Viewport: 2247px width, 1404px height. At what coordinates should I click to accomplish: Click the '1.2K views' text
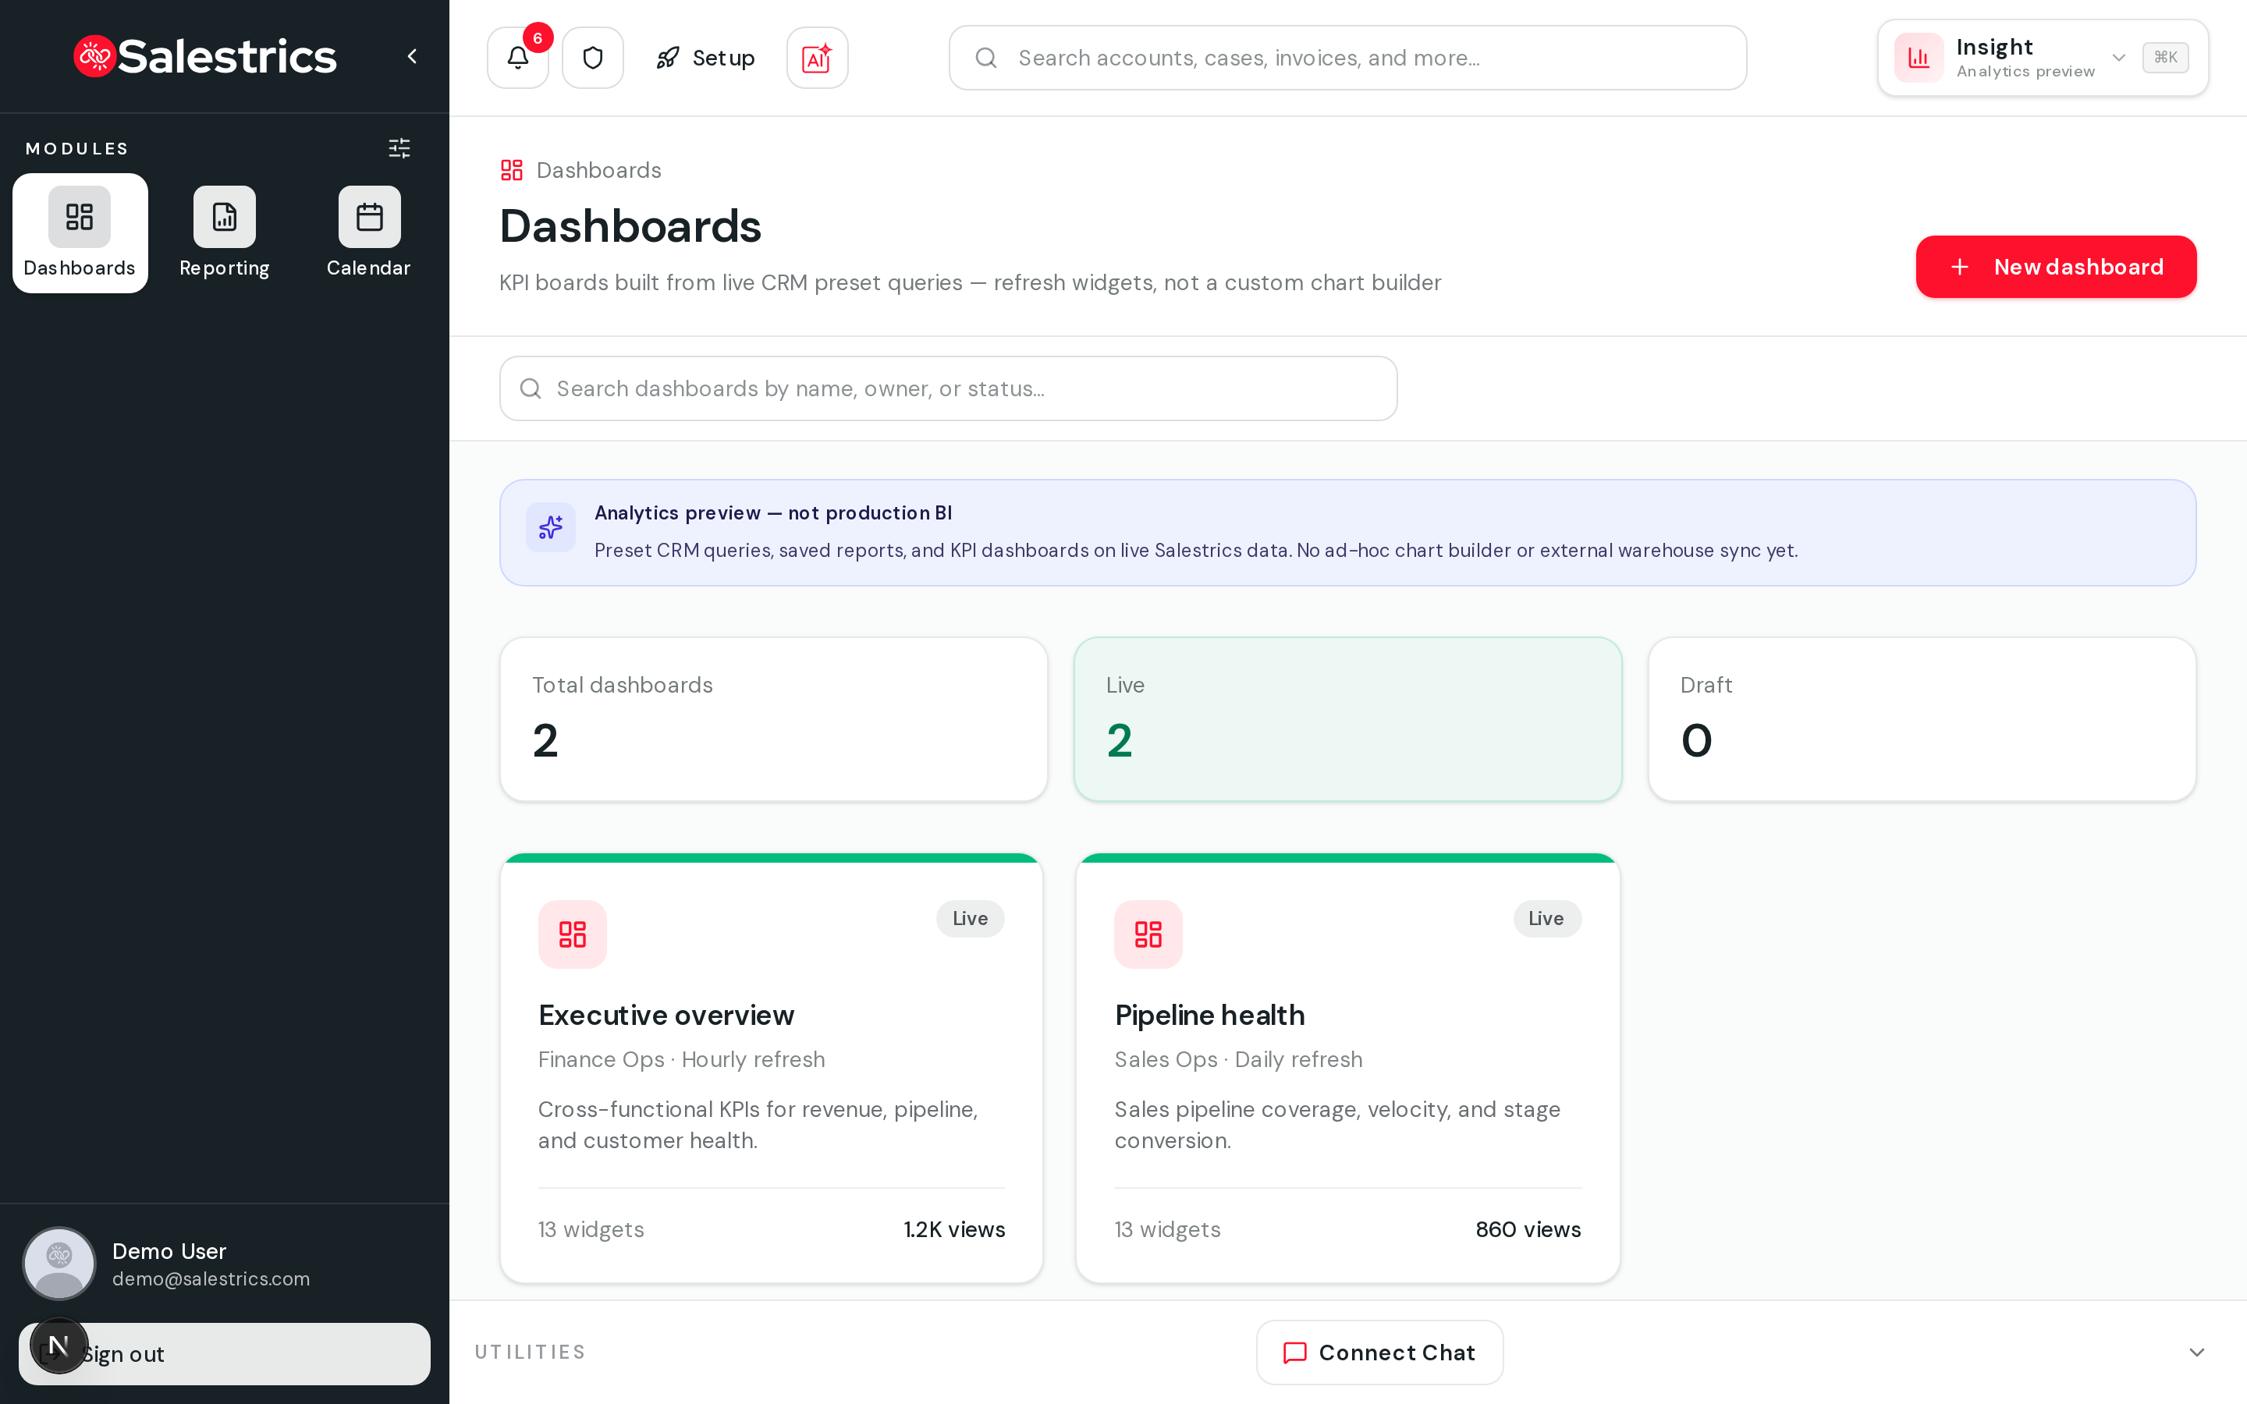[953, 1229]
